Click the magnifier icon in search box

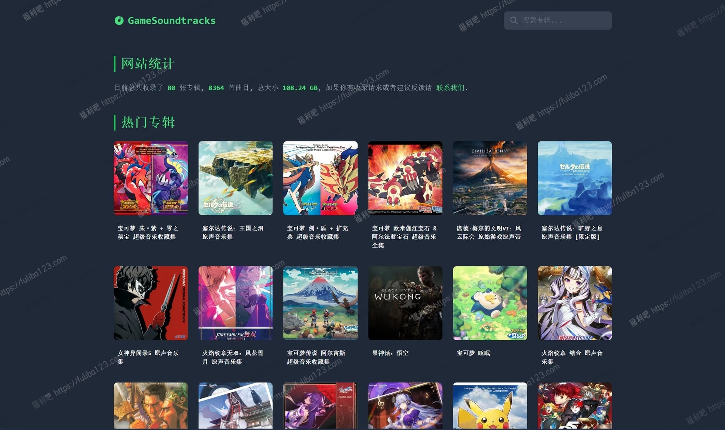pos(514,20)
